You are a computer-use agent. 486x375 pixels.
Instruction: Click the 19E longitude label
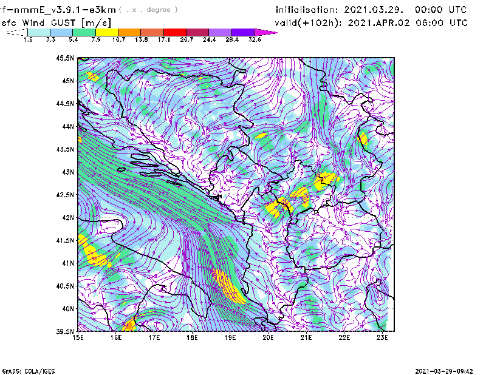[230, 337]
